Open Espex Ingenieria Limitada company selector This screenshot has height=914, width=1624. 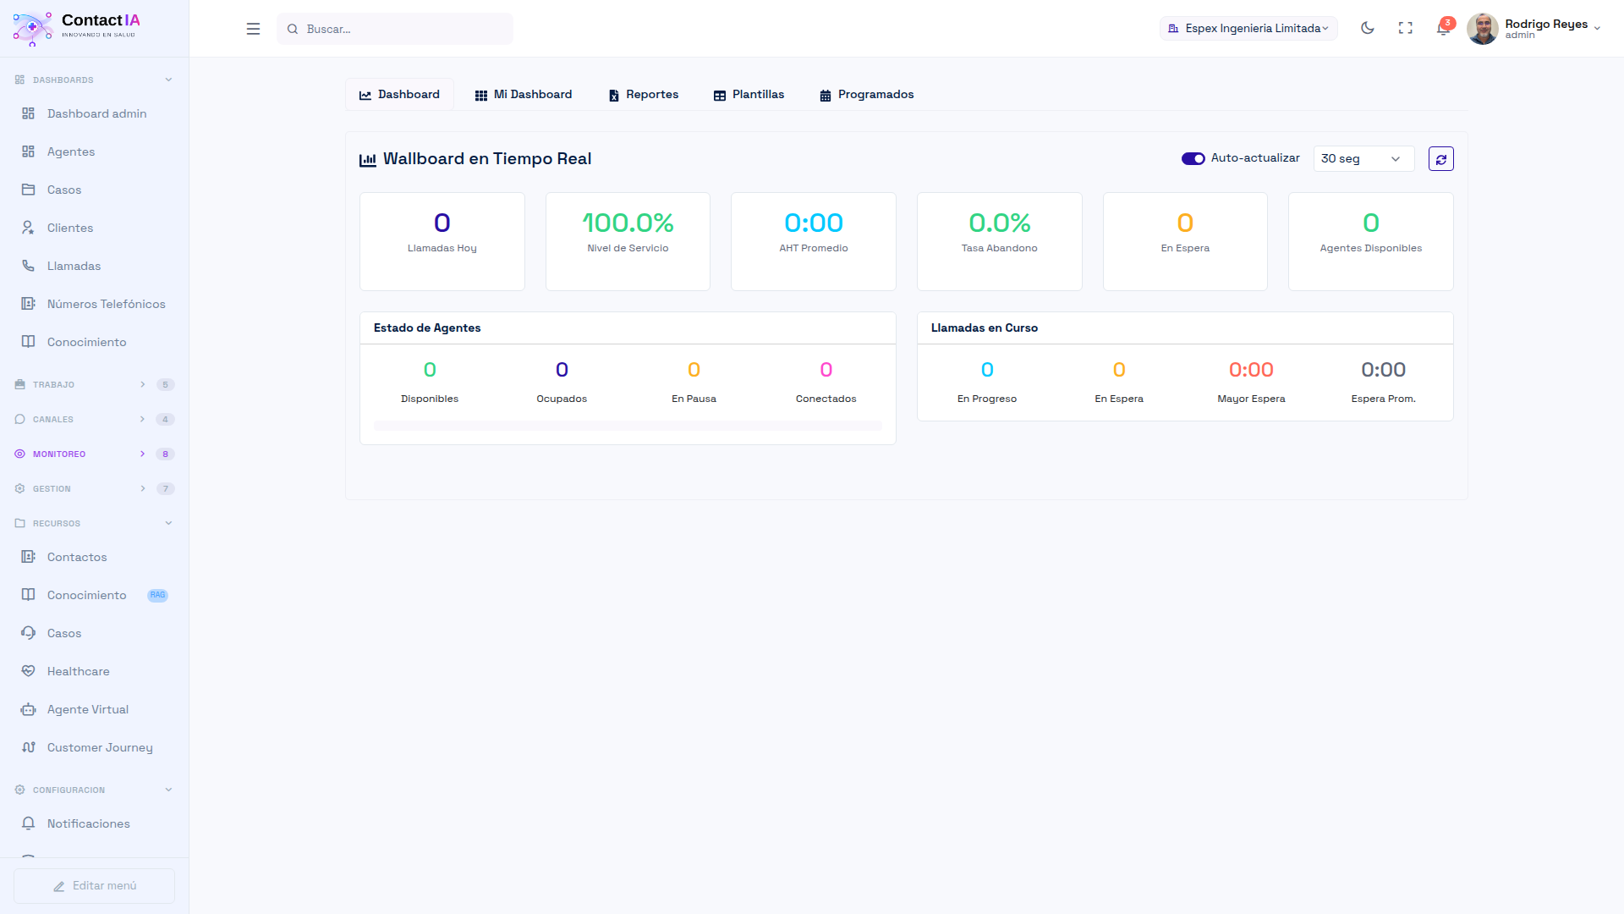(1248, 29)
